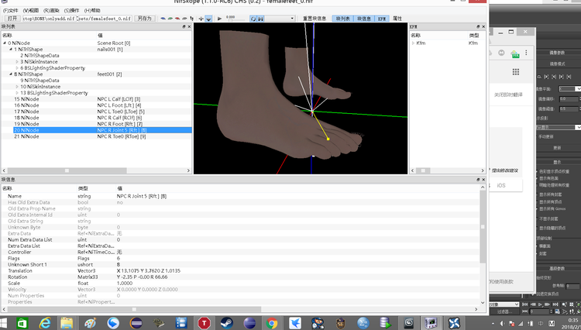Image resolution: width=581 pixels, height=330 pixels.
Task: Close the KFM panel
Action: click(483, 26)
